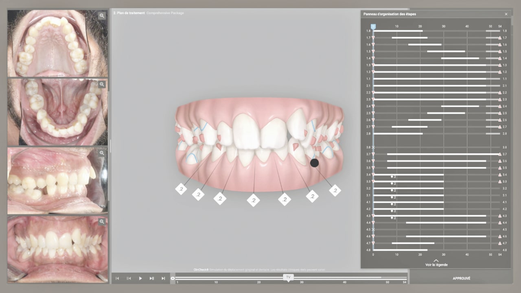
Task: Close the Panneau d'organisation des étapes
Action: tap(506, 14)
